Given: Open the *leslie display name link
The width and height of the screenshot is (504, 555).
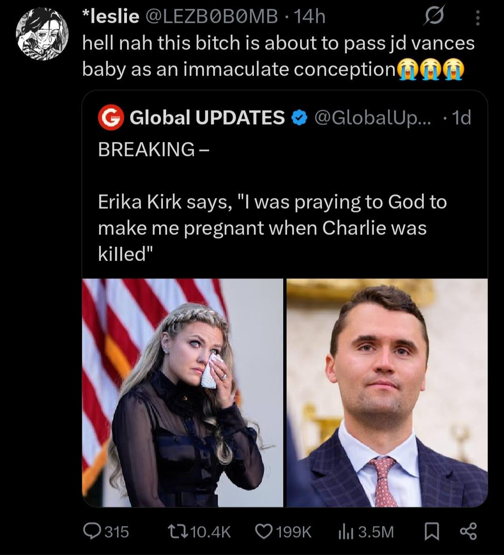Looking at the screenshot, I should pyautogui.click(x=110, y=17).
